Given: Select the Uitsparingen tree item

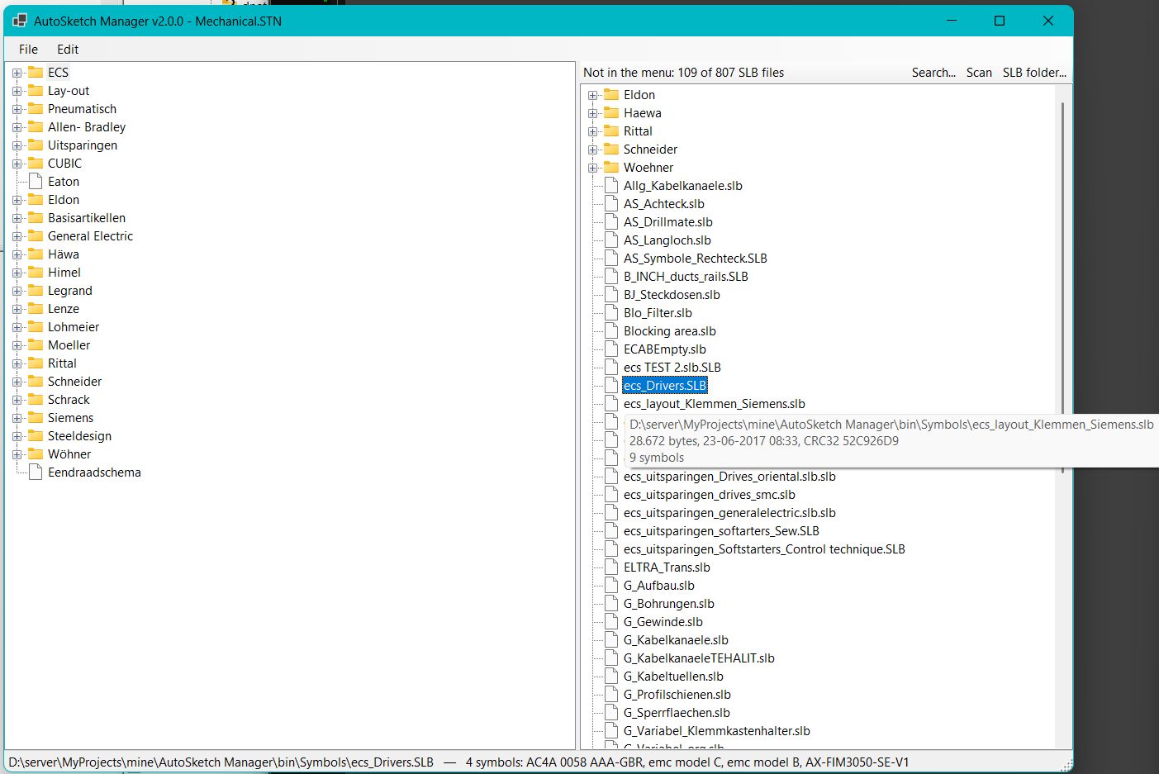Looking at the screenshot, I should coord(83,145).
